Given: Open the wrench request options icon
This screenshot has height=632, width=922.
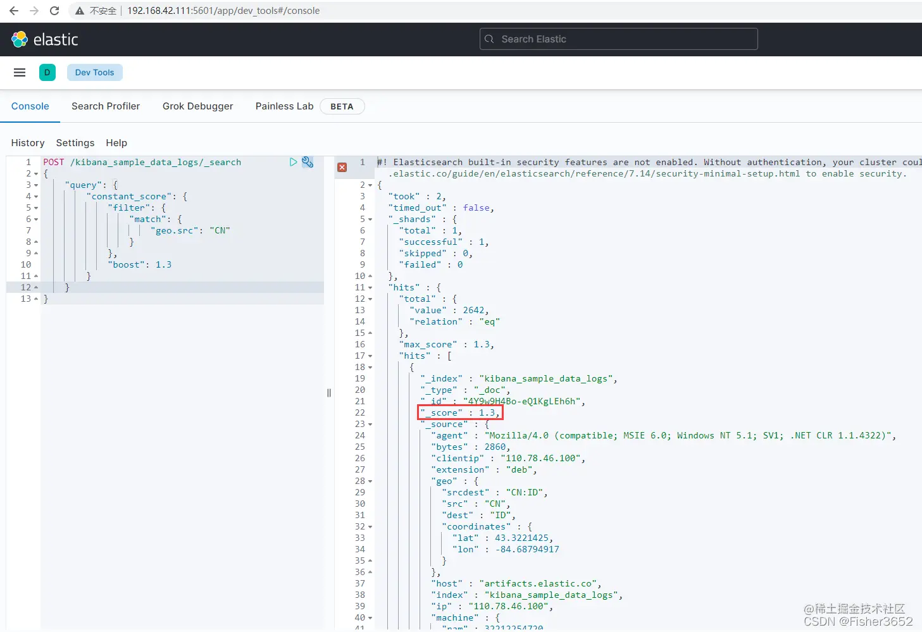Looking at the screenshot, I should coord(308,162).
